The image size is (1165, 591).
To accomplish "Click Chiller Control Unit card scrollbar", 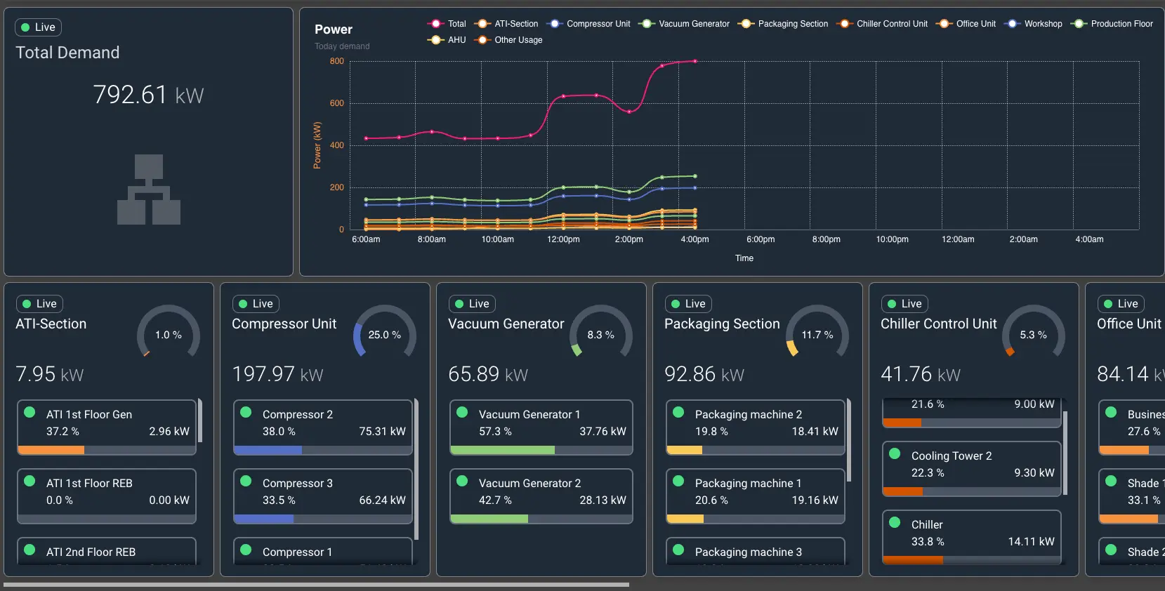I will (1065, 453).
